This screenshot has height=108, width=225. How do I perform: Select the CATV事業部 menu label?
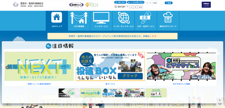[x=79, y=26]
